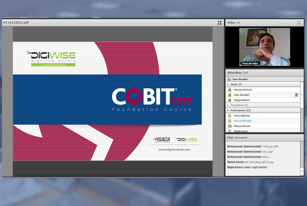Click the microphone speaking icon in Hosts list
The image size is (307, 206).
[296, 95]
